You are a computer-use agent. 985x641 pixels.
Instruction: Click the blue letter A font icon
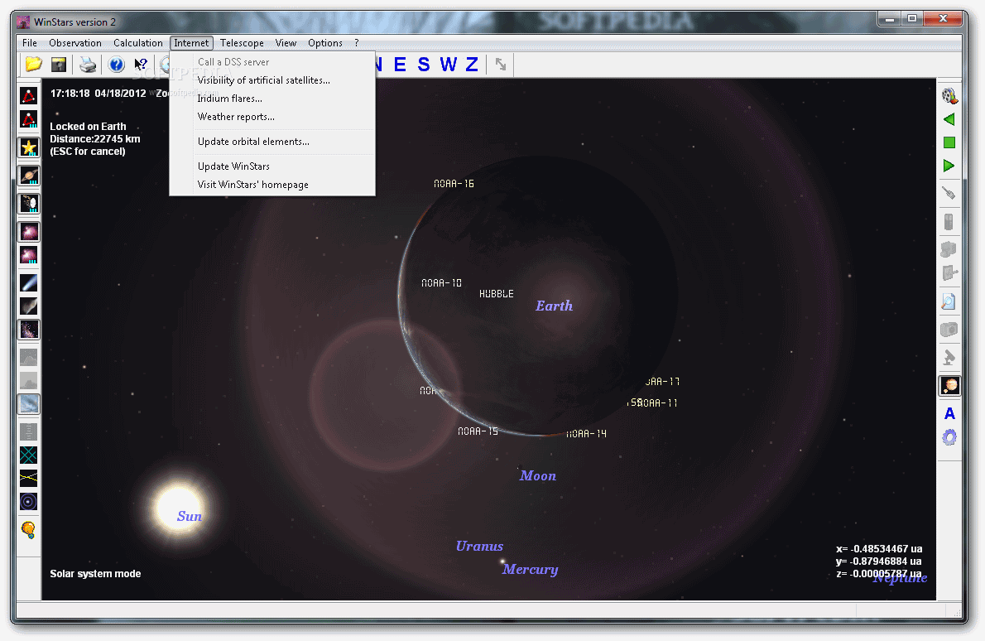point(949,413)
